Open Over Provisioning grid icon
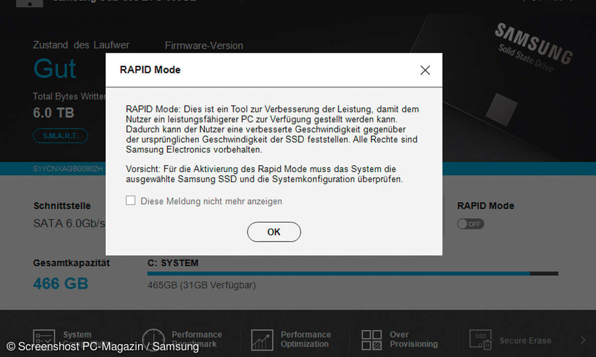Image resolution: width=596 pixels, height=357 pixels. click(x=372, y=340)
